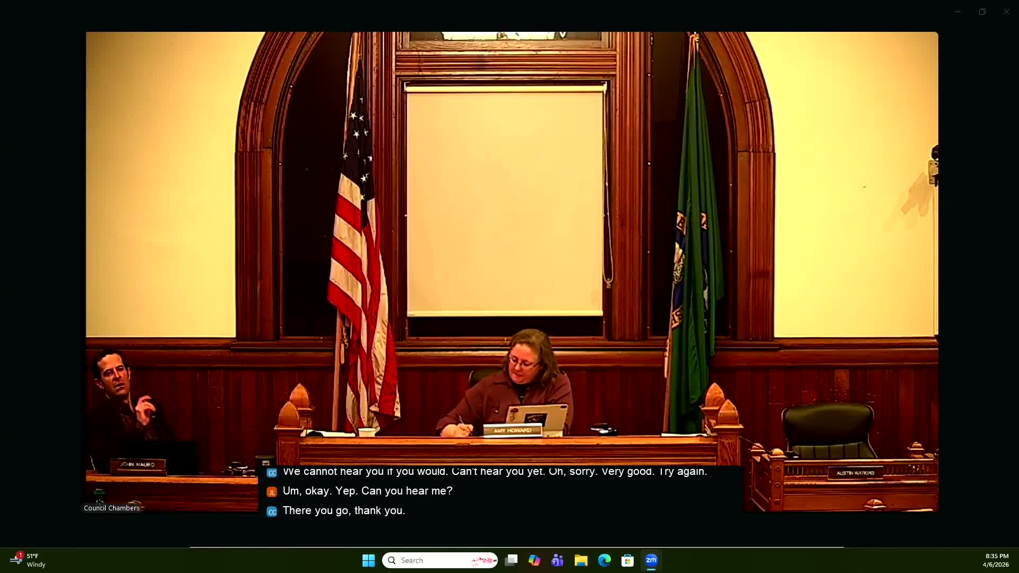The image size is (1019, 573).
Task: Open File Explorer from the taskbar
Action: click(581, 560)
